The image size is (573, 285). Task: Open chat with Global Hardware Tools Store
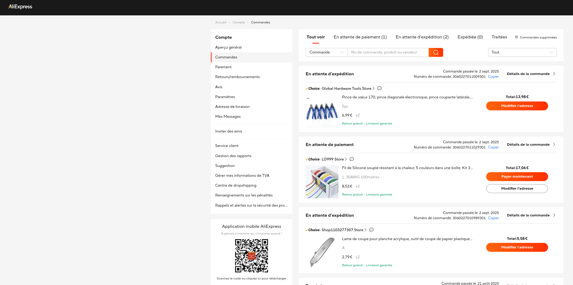tap(379, 89)
